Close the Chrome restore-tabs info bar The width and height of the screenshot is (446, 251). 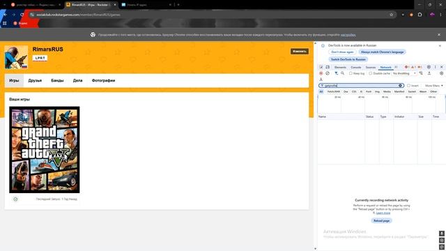439,35
